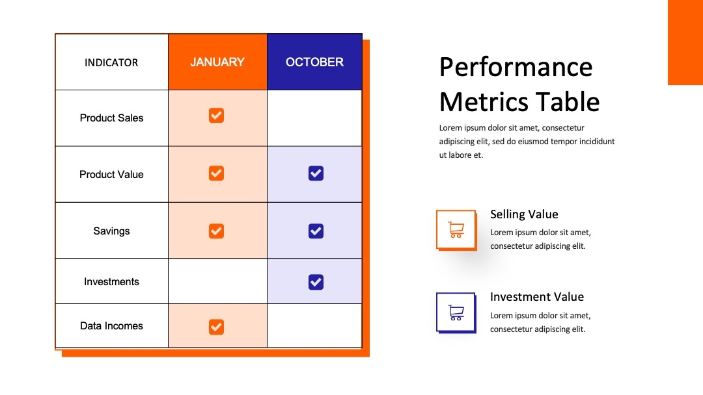
Task: Click the blue shopping cart icon
Action: point(456,312)
